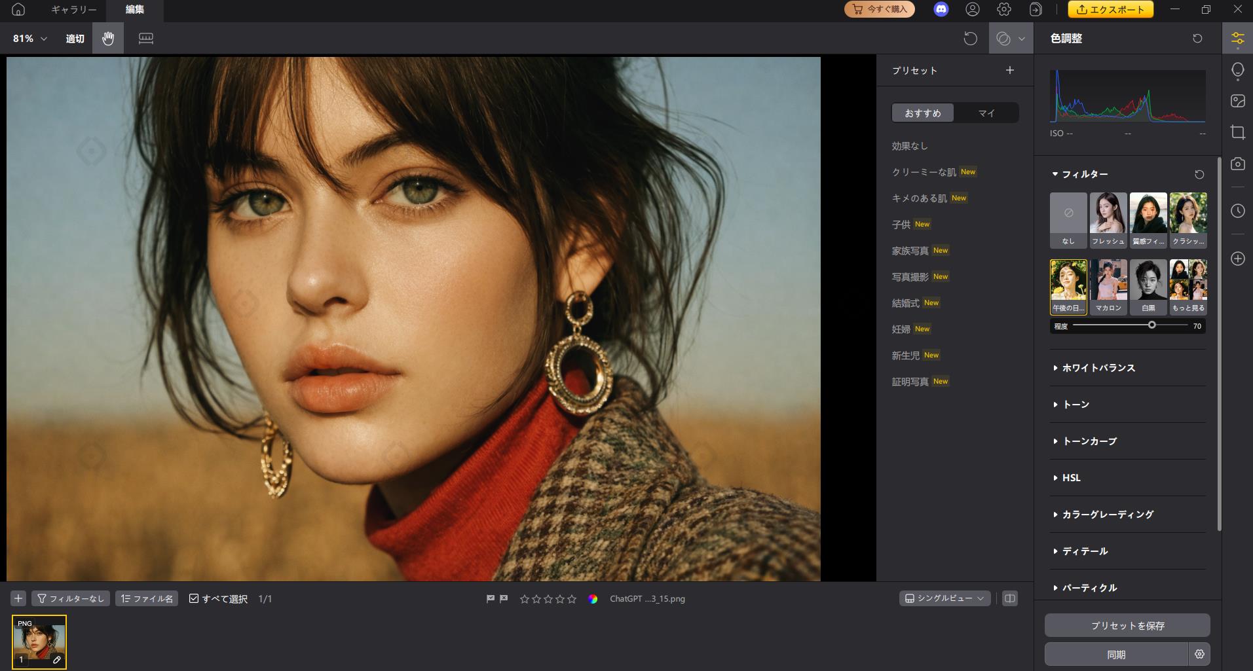Toggle the before/after compare view icon
Screen dimensions: 1253x671
pos(1009,598)
